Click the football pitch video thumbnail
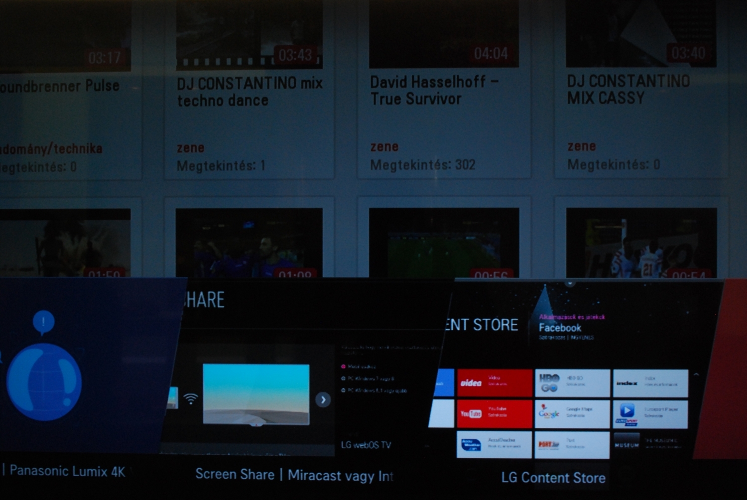The image size is (747, 500). [x=444, y=243]
